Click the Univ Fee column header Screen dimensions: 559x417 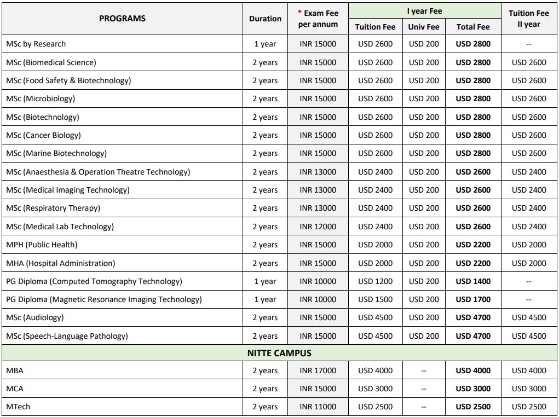(x=424, y=26)
